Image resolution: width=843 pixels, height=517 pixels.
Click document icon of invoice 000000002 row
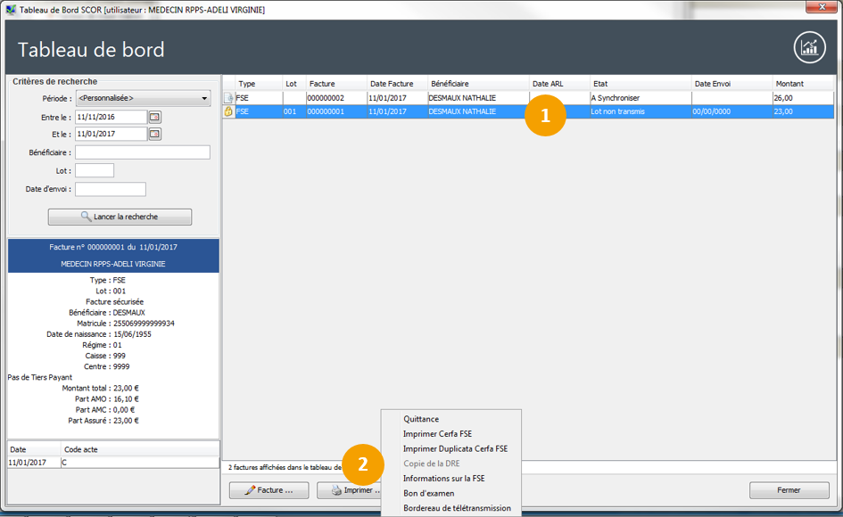[x=228, y=97]
